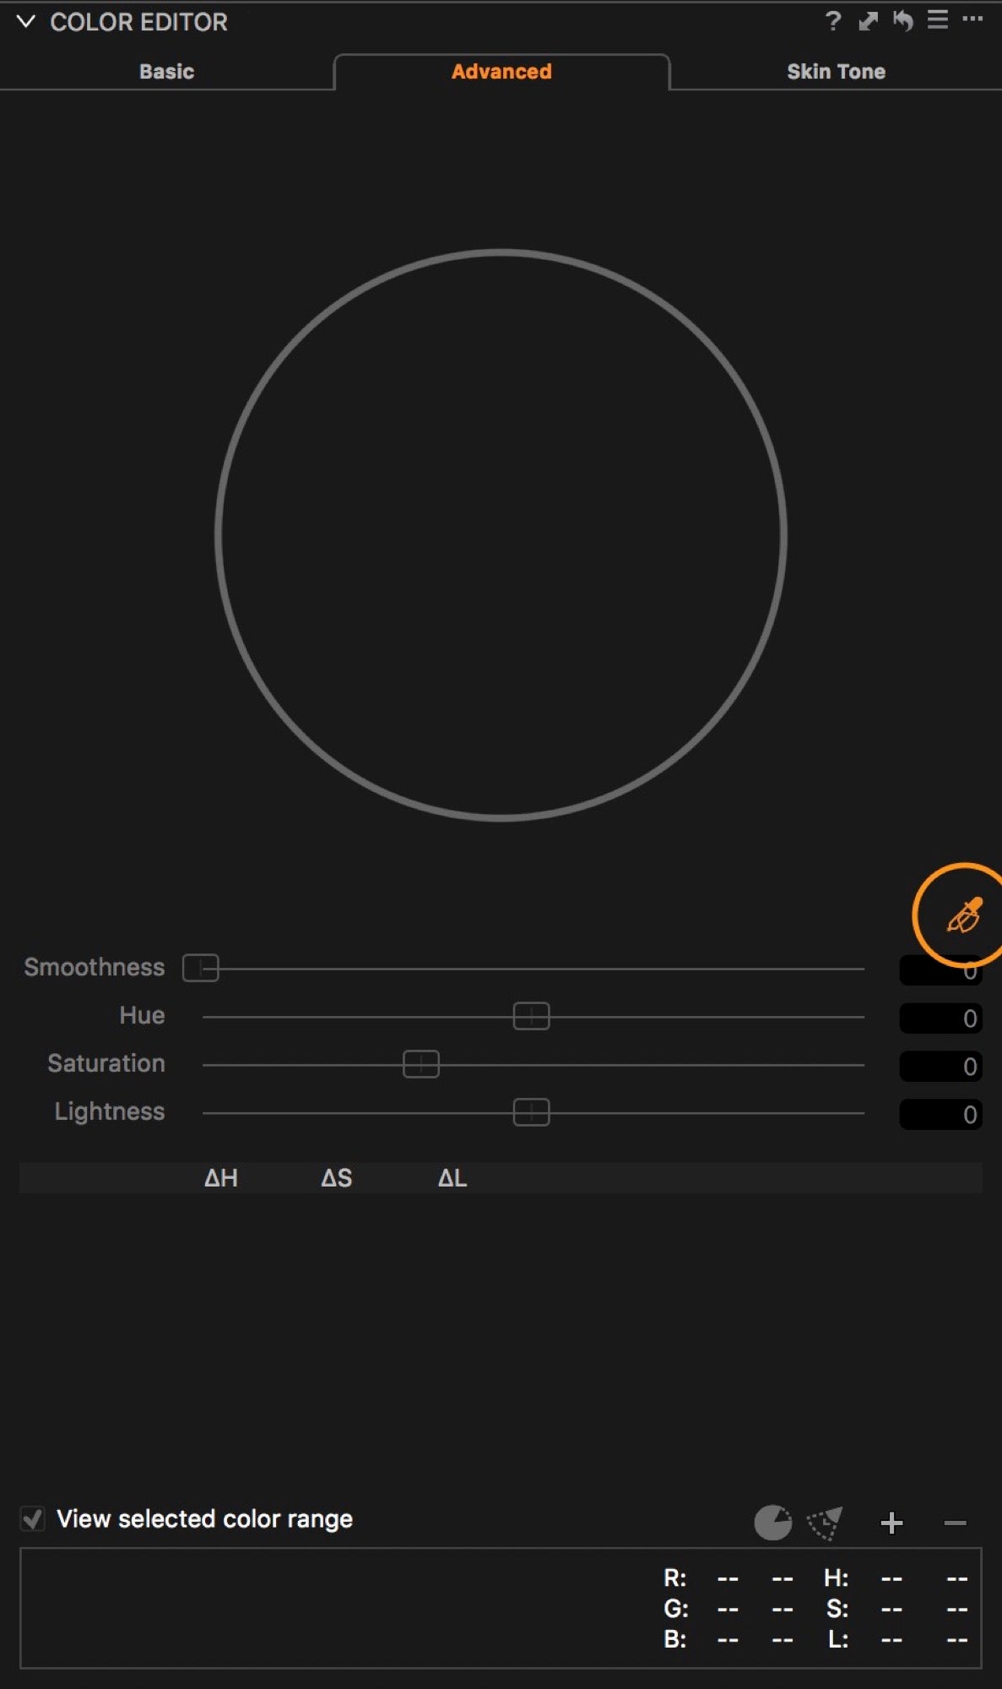Add a new color range with plus
This screenshot has height=1689, width=1002.
point(891,1523)
